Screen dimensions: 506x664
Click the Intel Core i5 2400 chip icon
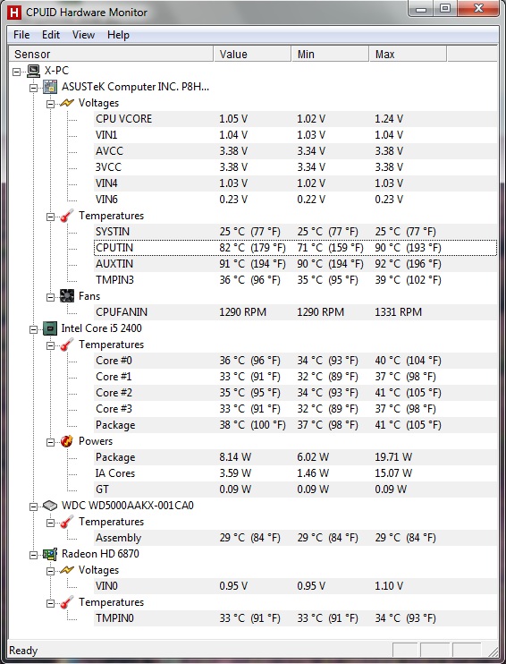pos(50,328)
